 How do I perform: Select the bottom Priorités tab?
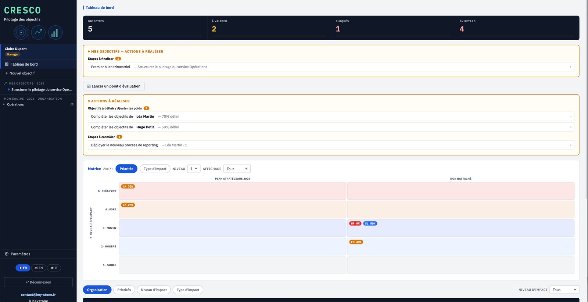(124, 290)
